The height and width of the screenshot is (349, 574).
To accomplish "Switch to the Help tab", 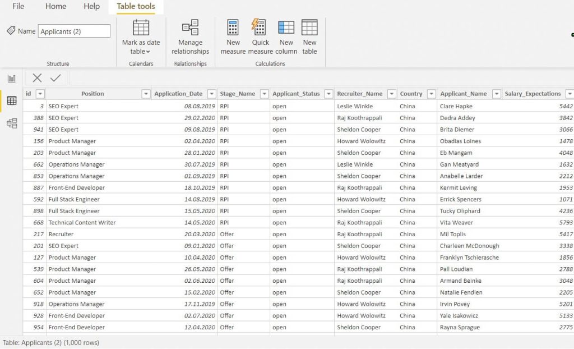I will 91,6.
